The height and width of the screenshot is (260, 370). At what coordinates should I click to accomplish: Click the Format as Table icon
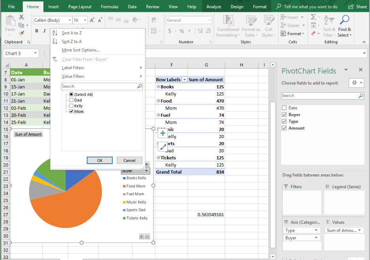[x=251, y=21]
